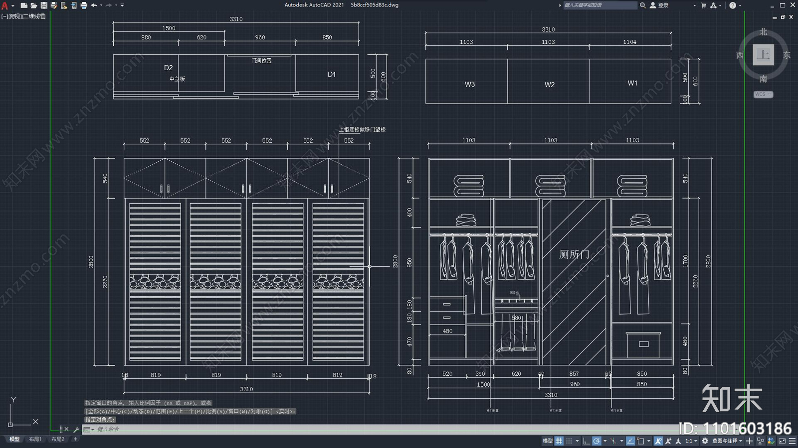Open Customize Quick Access Toolbar dropdown
Image resolution: width=798 pixels, height=448 pixels.
pos(122,5)
